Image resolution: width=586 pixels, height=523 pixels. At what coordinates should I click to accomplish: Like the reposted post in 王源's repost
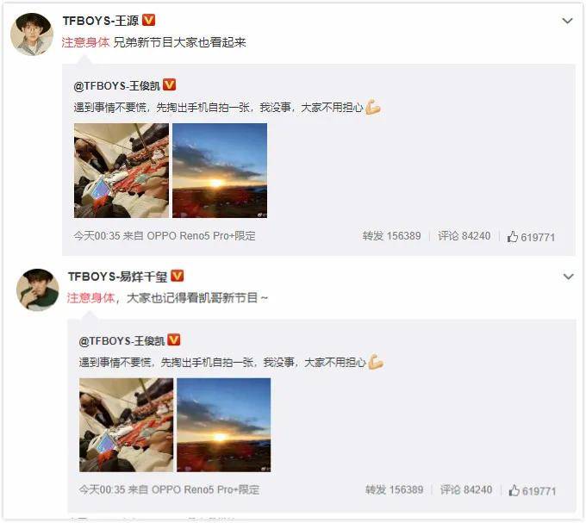pyautogui.click(x=531, y=236)
